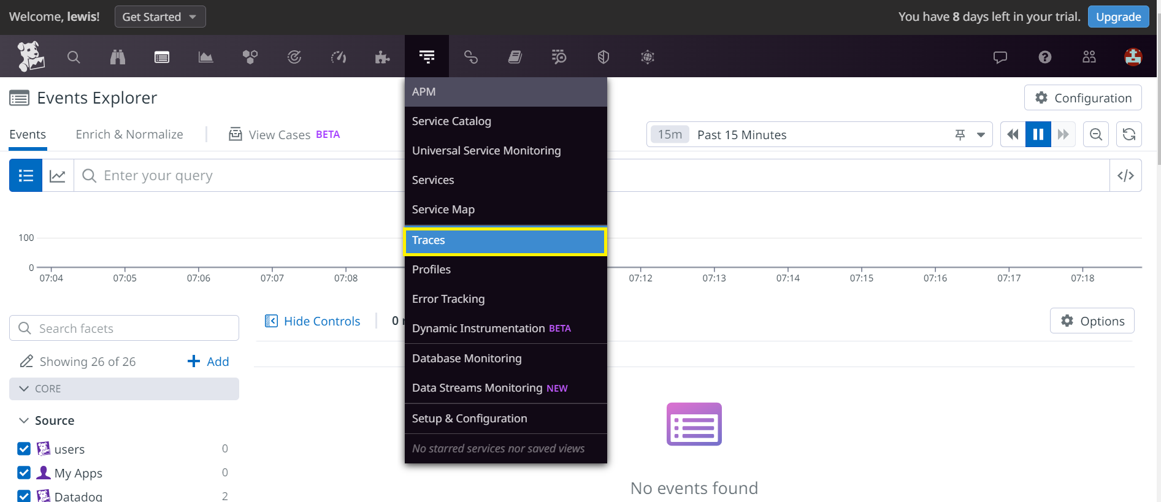Screen dimensions: 1161x502
Task: Open View Cases BETA link
Action: 284,134
